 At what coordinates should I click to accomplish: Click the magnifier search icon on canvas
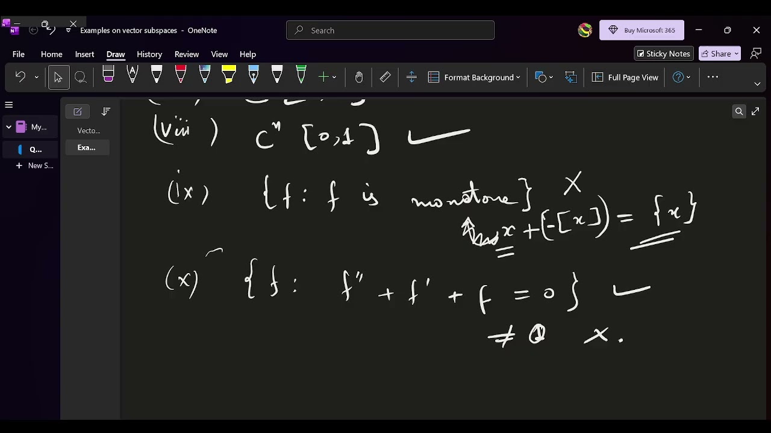point(739,111)
